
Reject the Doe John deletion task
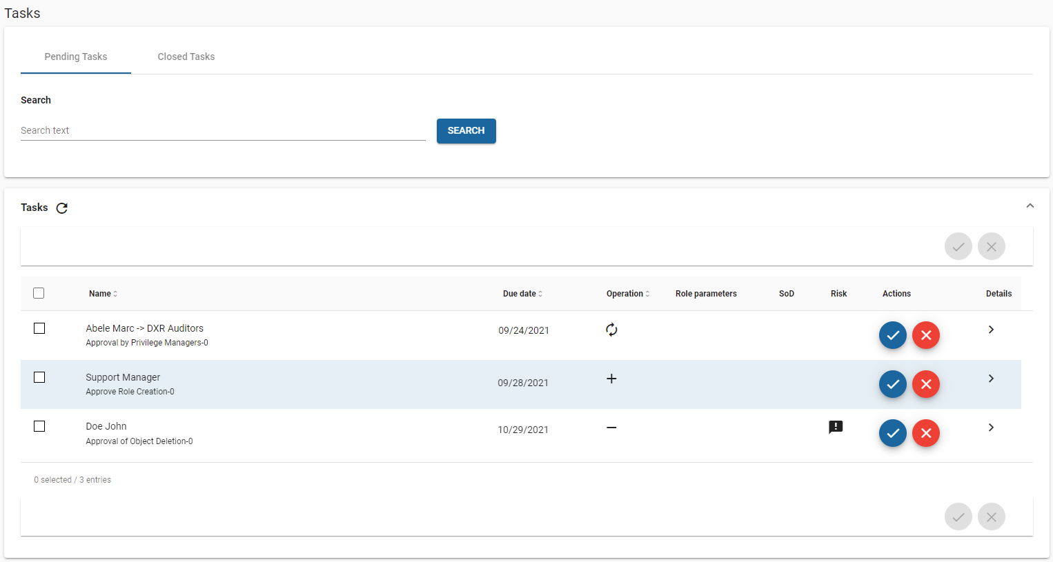tap(925, 433)
